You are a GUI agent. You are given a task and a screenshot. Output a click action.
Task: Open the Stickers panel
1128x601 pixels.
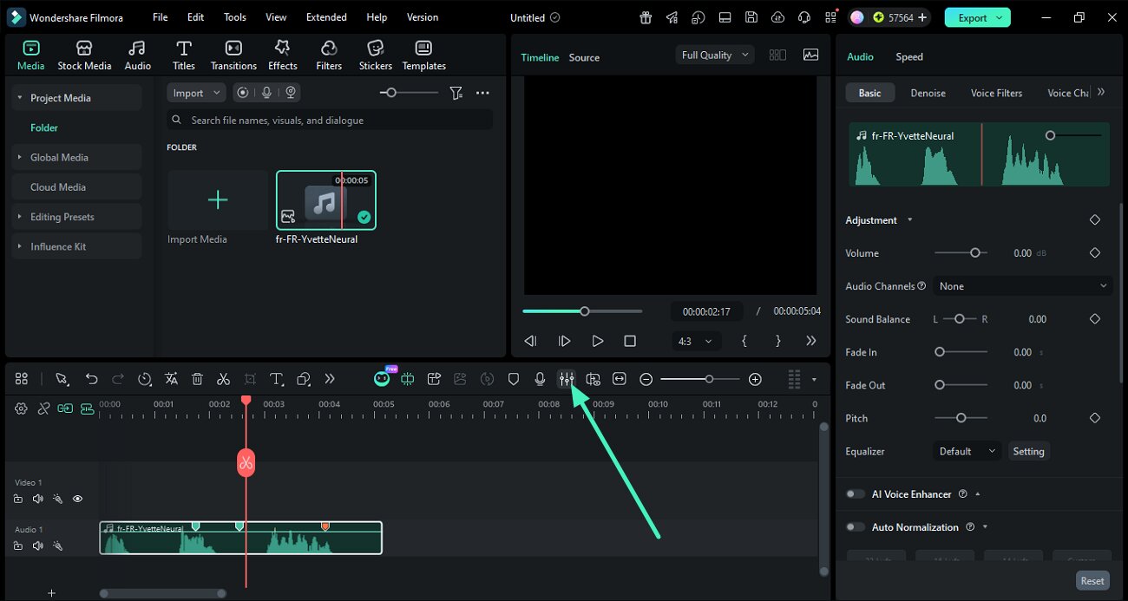[x=375, y=56]
